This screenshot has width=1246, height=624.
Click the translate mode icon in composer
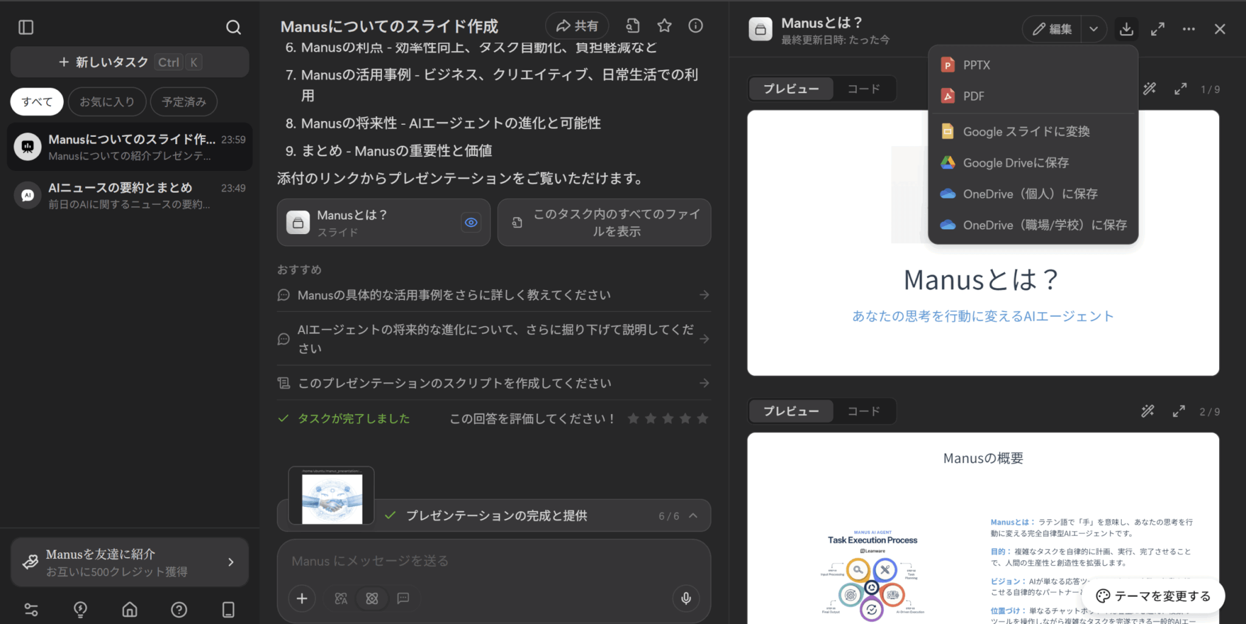(341, 598)
